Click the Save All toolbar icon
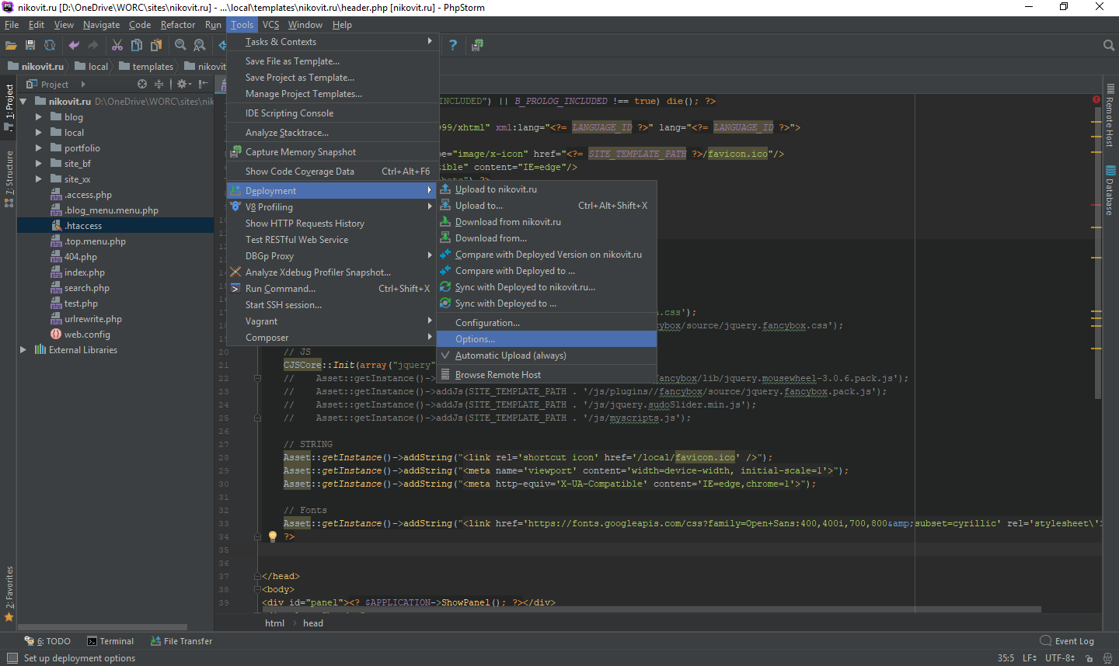Screen dimensions: 1119x666 [x=30, y=45]
